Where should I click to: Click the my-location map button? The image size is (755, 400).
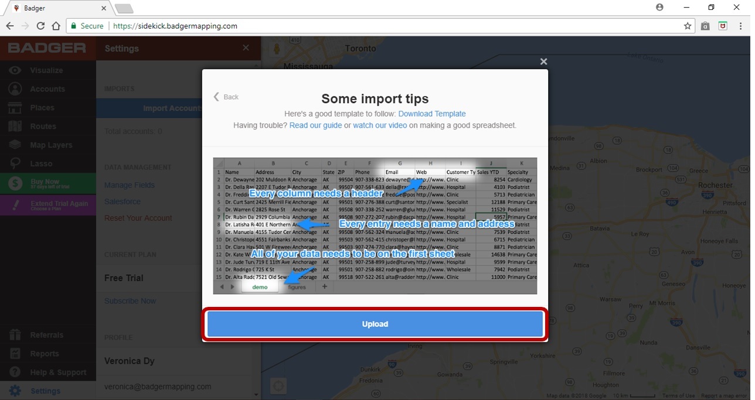(x=278, y=385)
